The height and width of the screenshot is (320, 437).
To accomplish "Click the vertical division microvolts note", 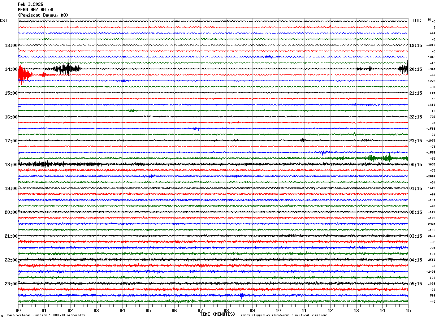I will 46,315.
